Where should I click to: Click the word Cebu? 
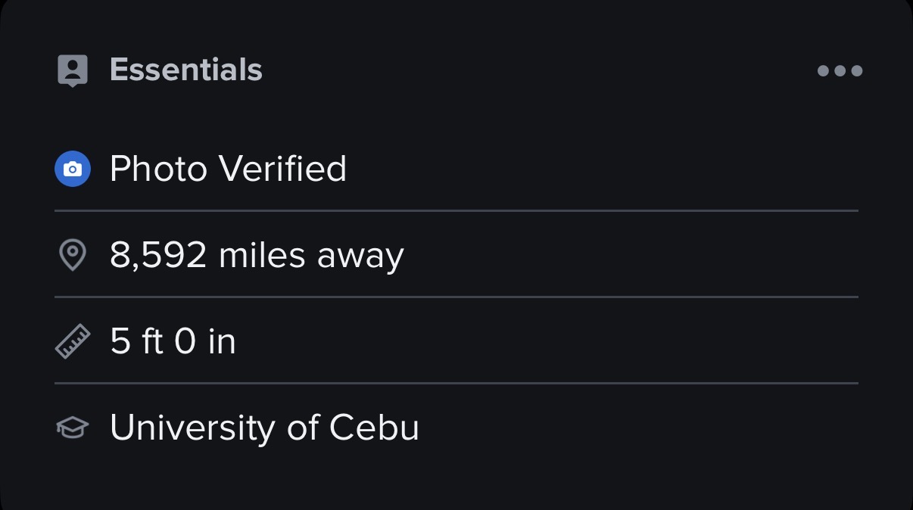374,428
